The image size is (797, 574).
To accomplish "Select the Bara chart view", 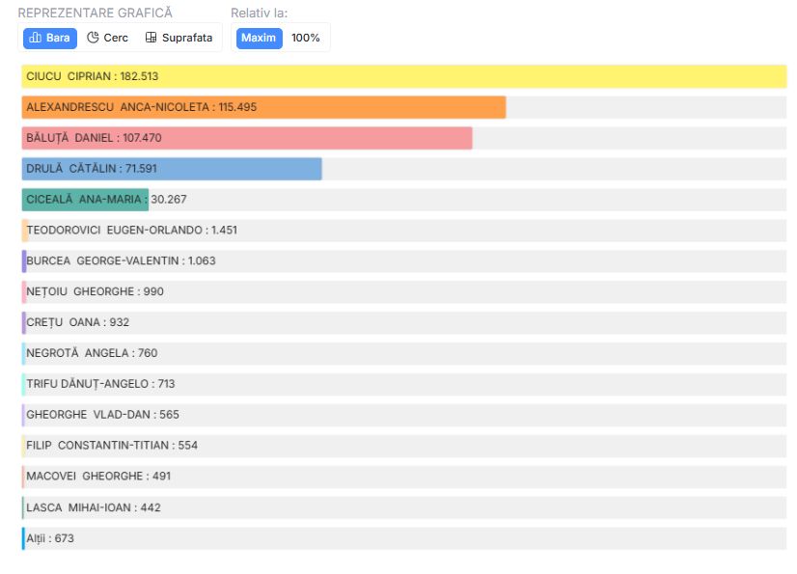I will click(50, 38).
